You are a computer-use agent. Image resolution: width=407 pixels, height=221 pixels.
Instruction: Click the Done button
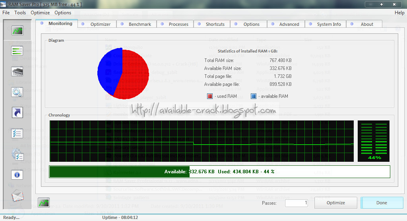point(382,203)
